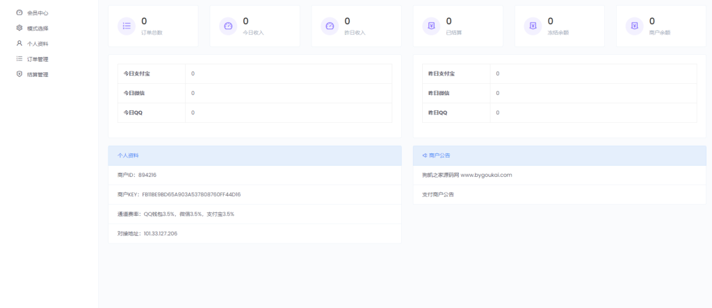
Task: Click the 支付商户公告 row
Action: [x=560, y=194]
